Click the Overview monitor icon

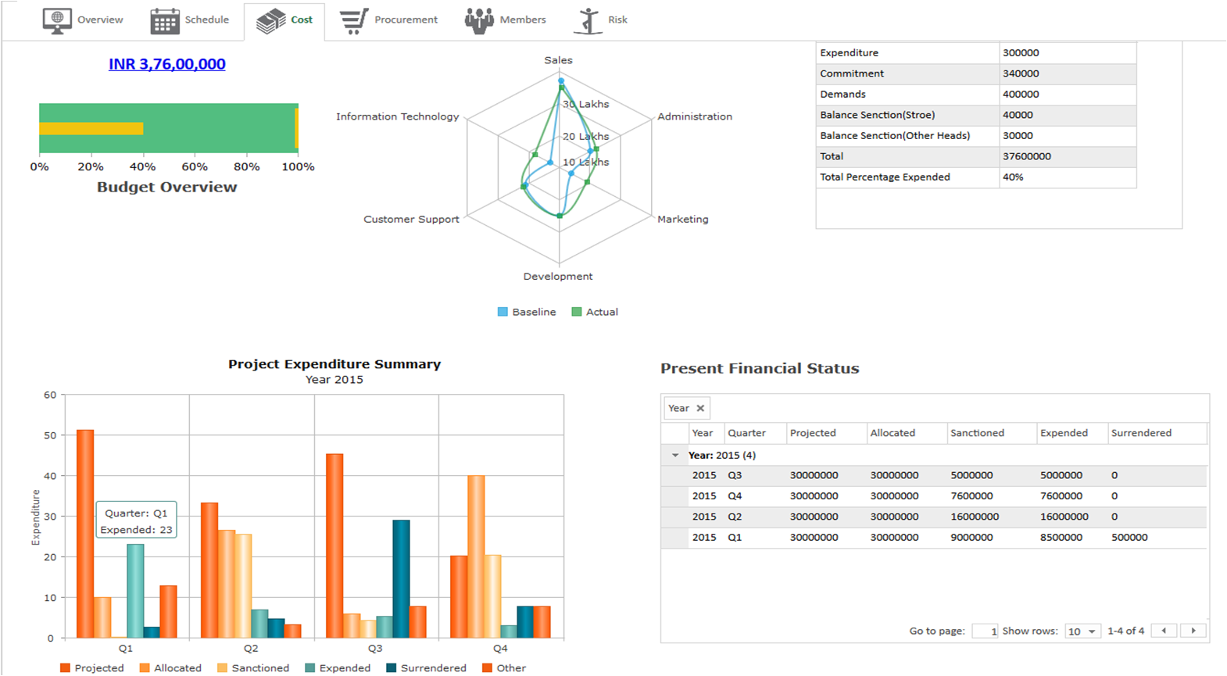click(57, 20)
